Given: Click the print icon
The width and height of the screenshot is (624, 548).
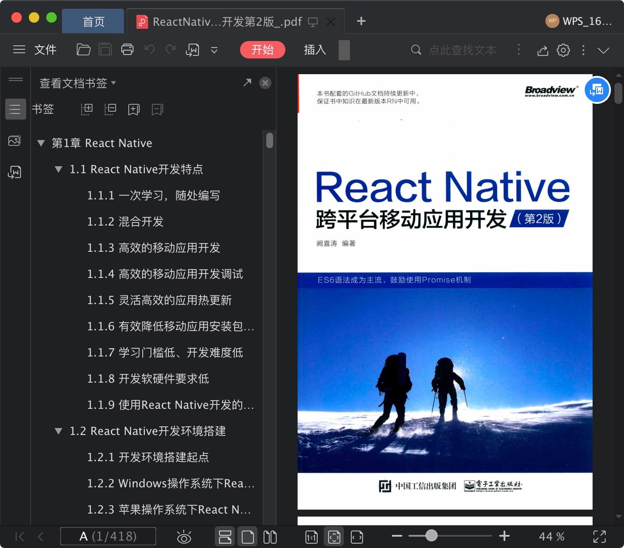Looking at the screenshot, I should click(x=127, y=50).
